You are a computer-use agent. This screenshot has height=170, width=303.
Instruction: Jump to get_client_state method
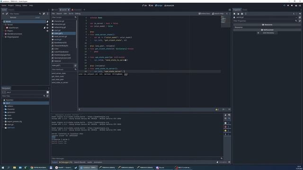tap(58, 76)
